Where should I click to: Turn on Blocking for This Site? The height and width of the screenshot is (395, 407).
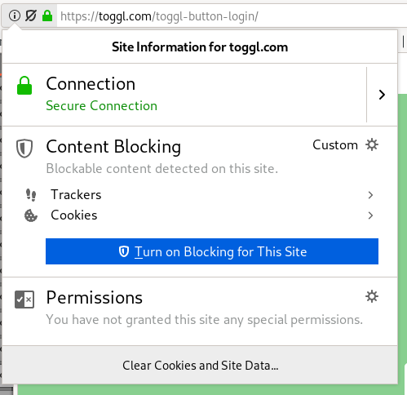pos(212,251)
